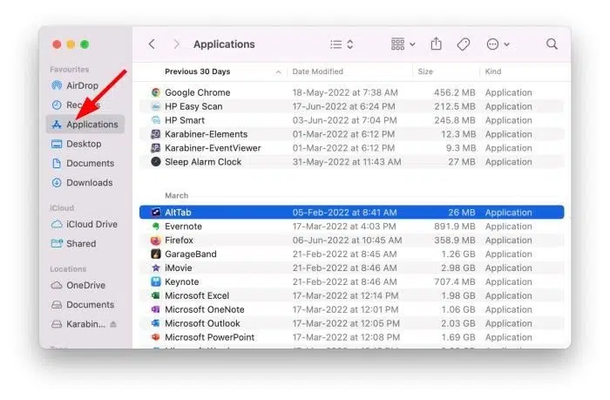Viewport: 610px width, 400px height.
Task: Sort by the Kind column header
Action: tap(493, 71)
